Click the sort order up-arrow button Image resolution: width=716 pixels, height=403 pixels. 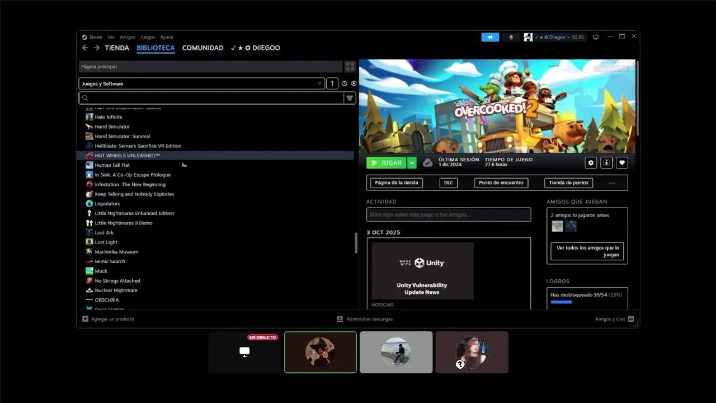click(x=332, y=83)
